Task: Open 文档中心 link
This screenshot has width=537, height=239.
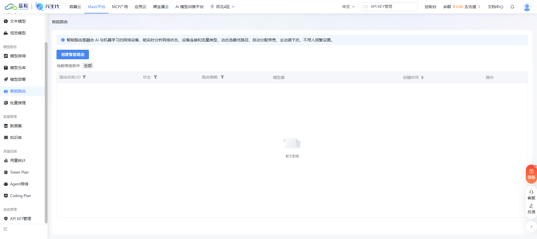Action: pyautogui.click(x=496, y=7)
